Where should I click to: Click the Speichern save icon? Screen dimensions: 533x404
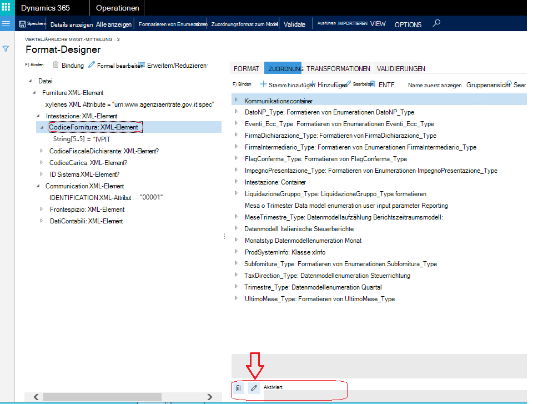coord(22,24)
